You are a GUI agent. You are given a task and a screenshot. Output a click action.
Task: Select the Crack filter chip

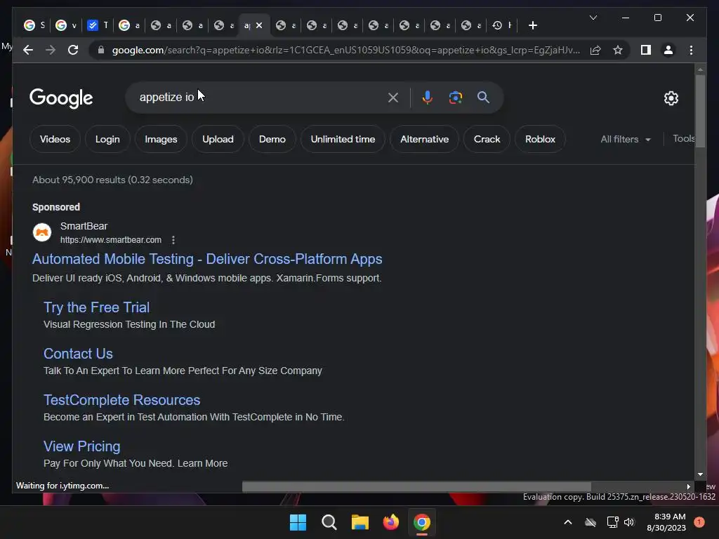tap(487, 139)
